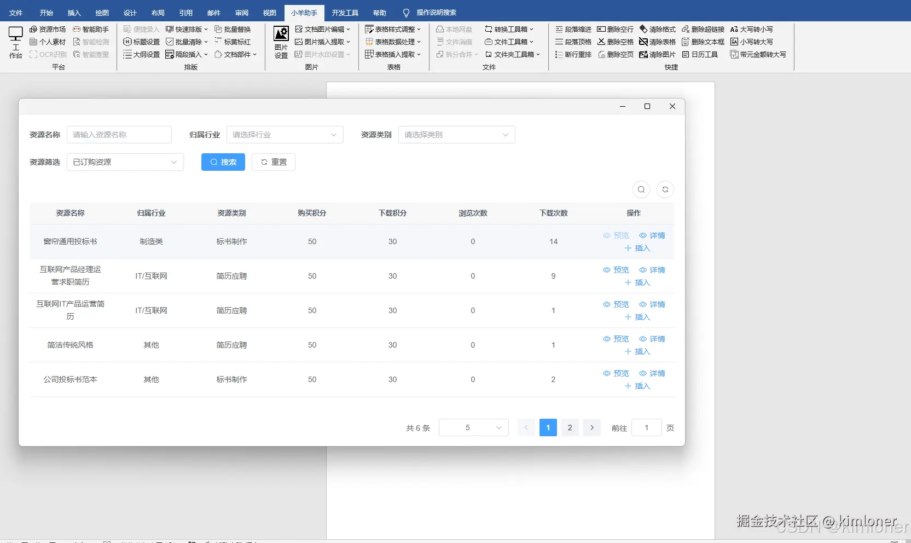Click 带元金额转大写 amount converter

758,54
